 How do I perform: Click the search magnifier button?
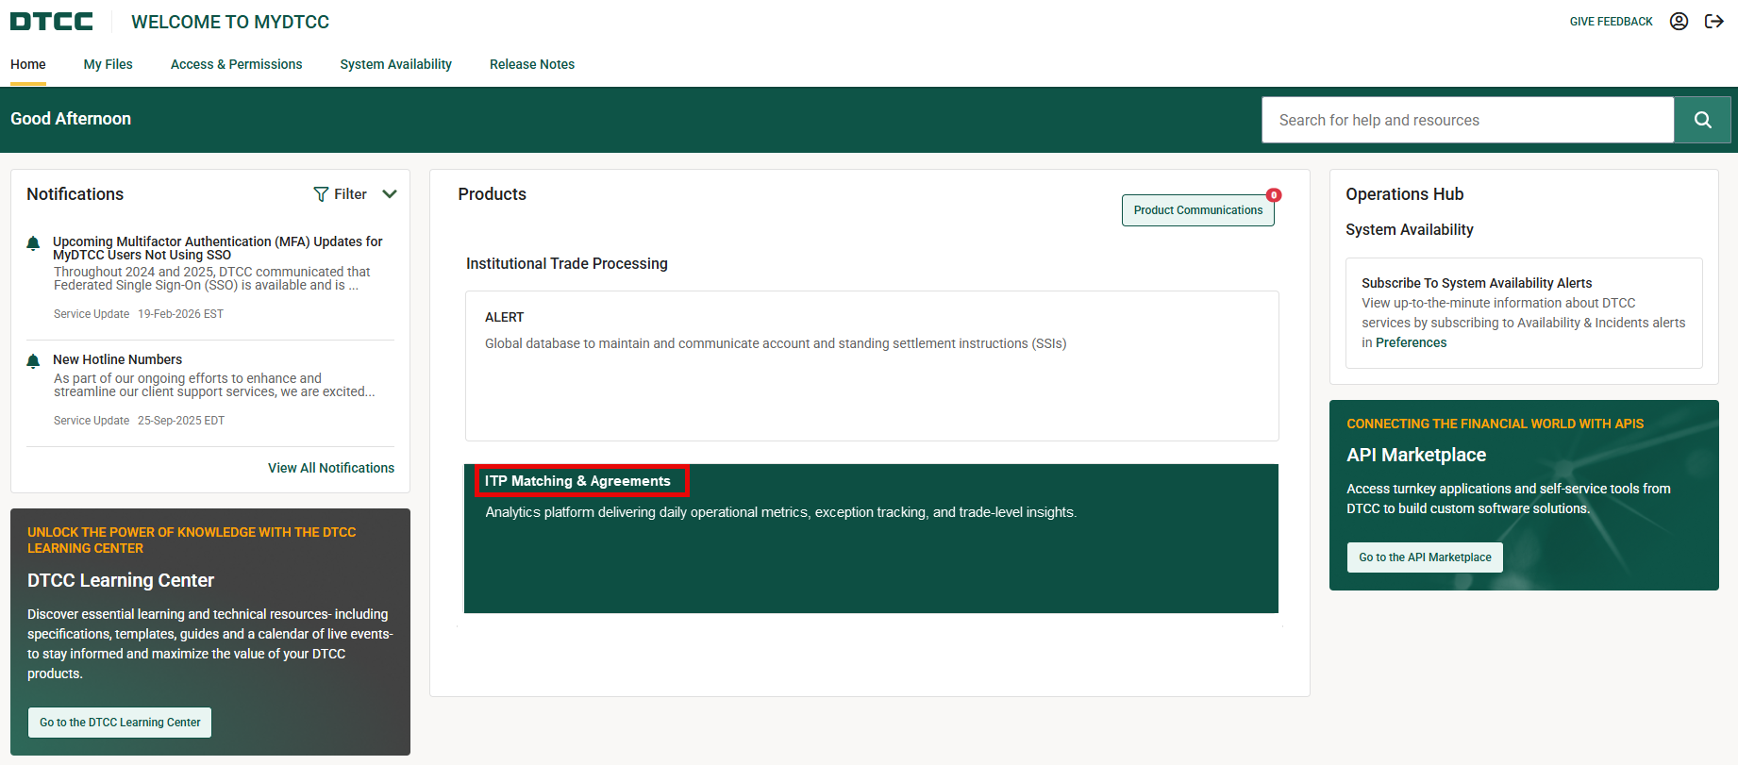pos(1702,120)
